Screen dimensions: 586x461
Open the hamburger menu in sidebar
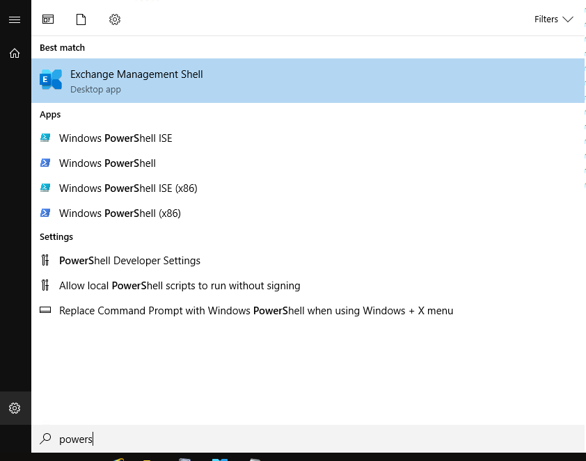(15, 19)
